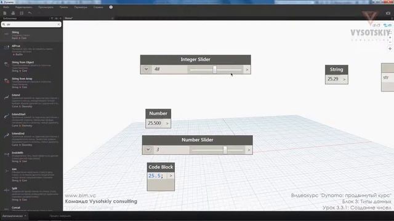Click the Integer Slider value 48
This screenshot has width=394, height=221.
[157, 69]
